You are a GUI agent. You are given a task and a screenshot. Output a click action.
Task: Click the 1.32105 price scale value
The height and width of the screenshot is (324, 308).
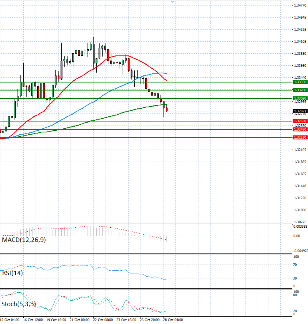pos(300,150)
